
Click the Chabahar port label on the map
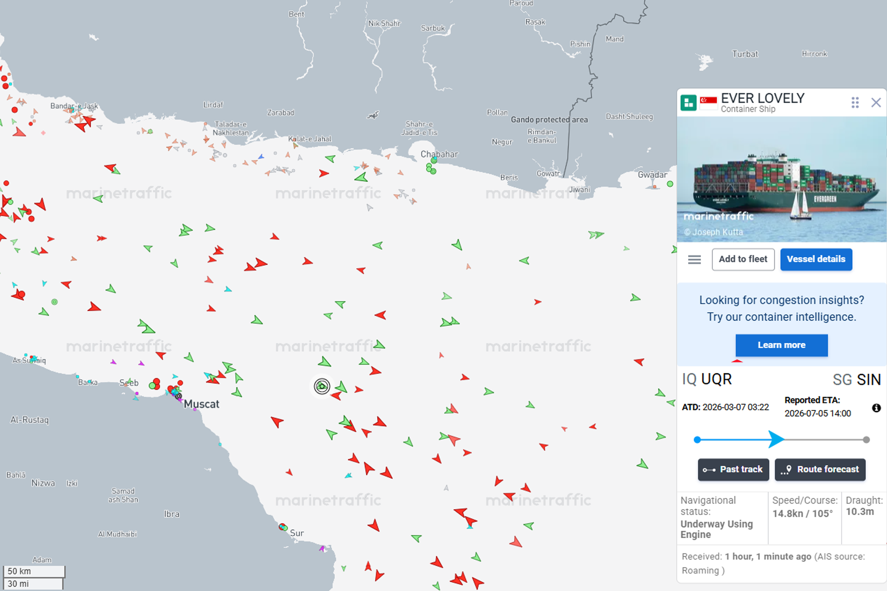click(x=439, y=154)
